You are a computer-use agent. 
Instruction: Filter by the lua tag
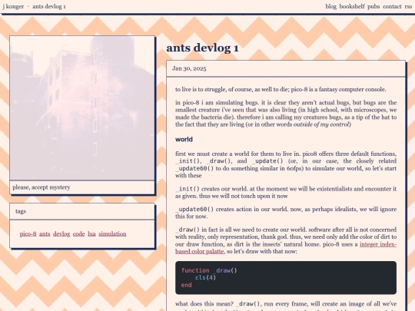pyautogui.click(x=91, y=233)
